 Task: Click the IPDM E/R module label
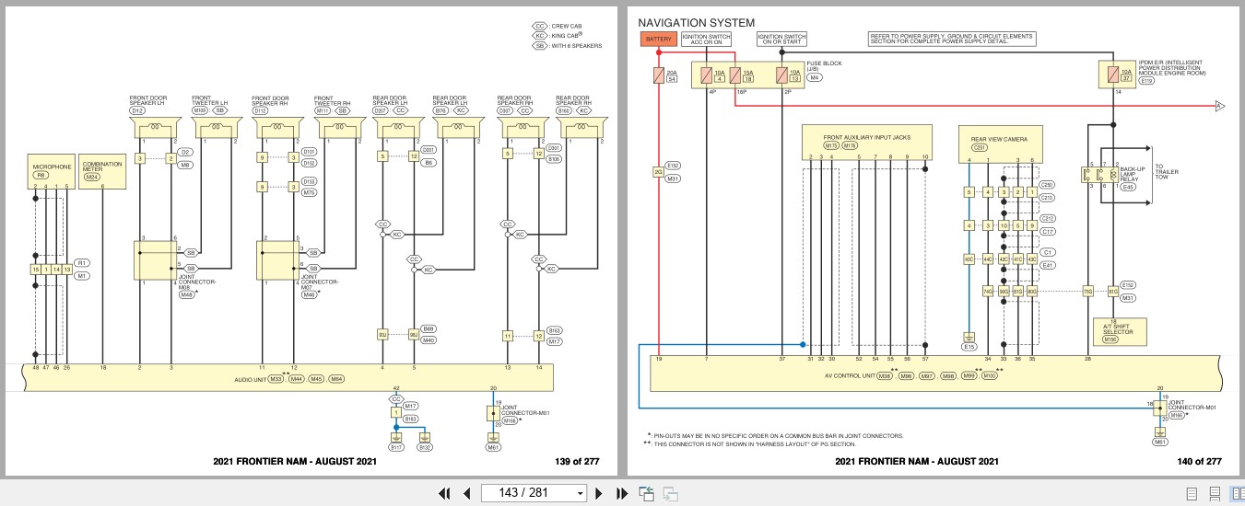click(1172, 70)
